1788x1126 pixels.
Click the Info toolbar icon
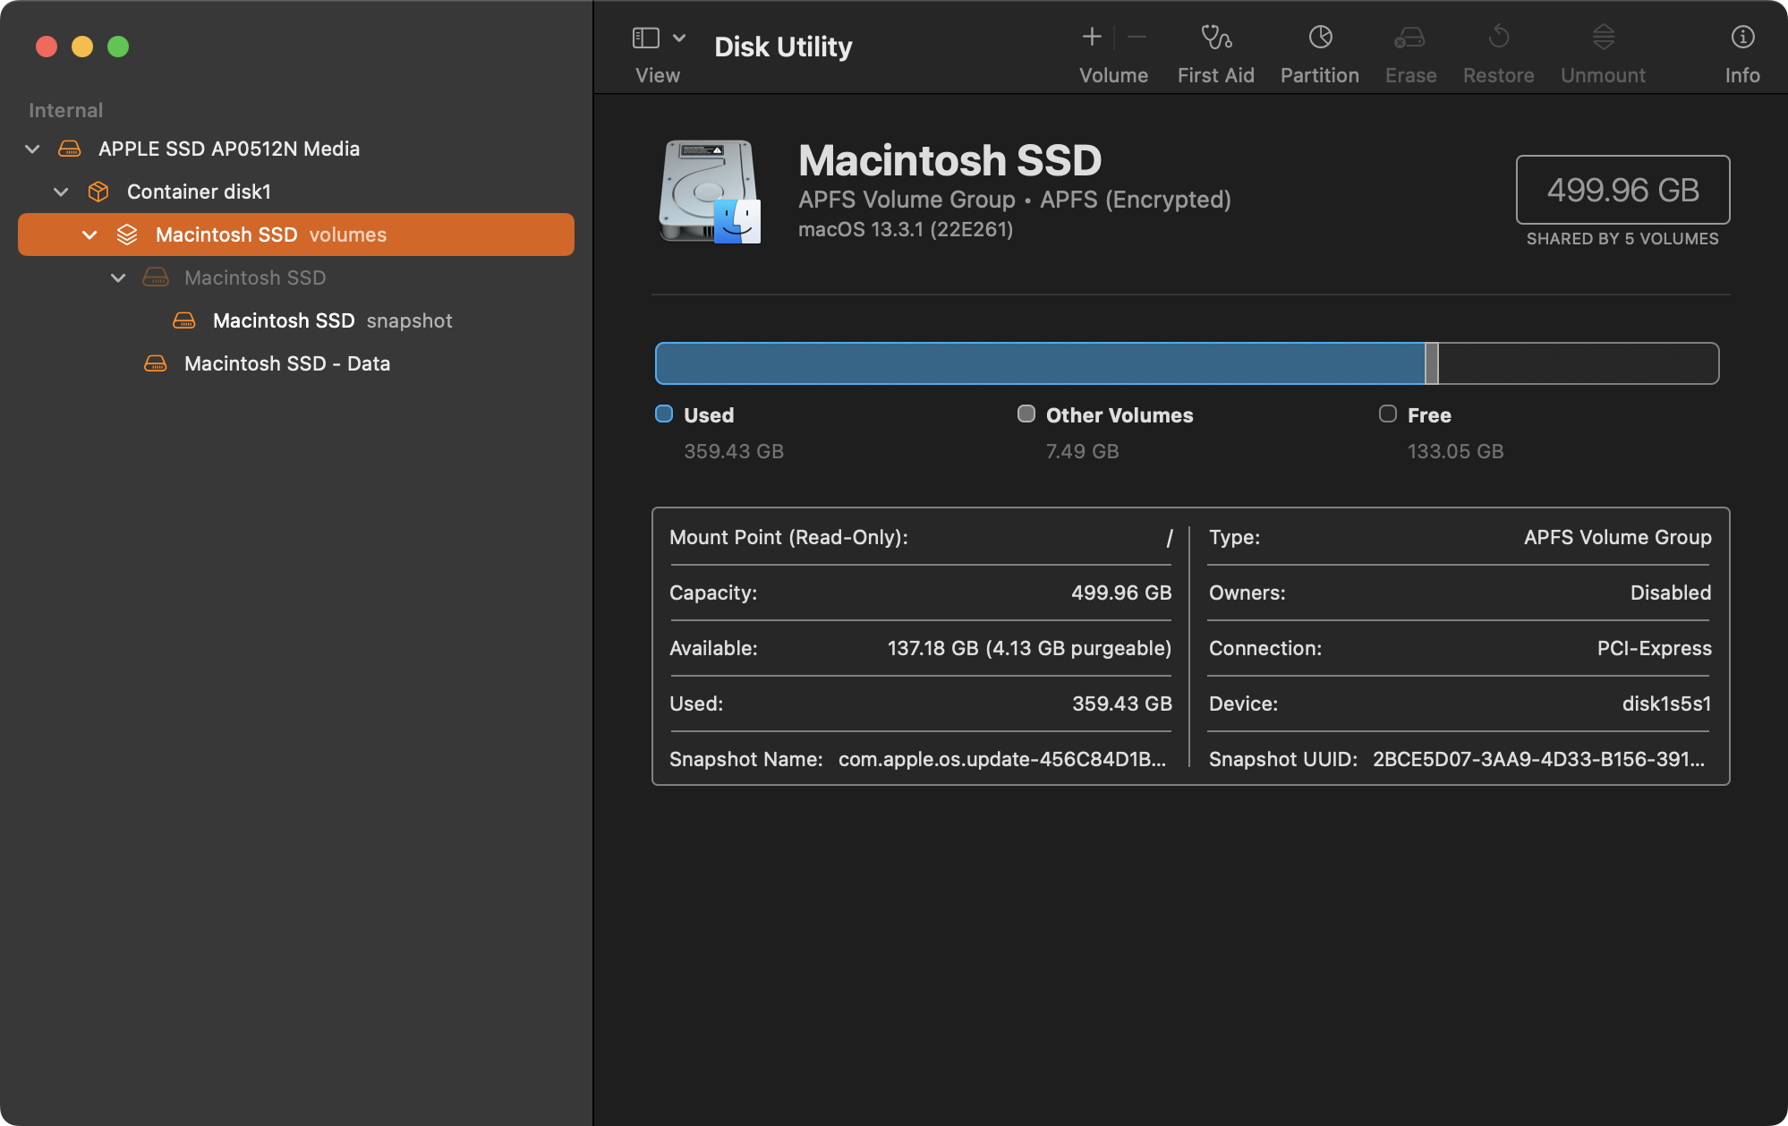(1741, 38)
